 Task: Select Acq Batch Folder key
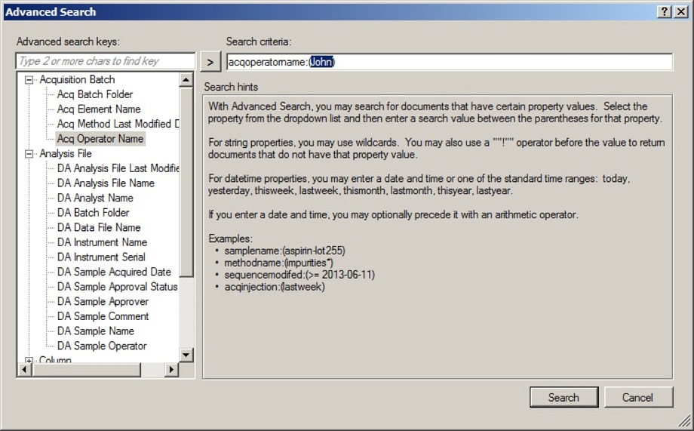pyautogui.click(x=94, y=94)
